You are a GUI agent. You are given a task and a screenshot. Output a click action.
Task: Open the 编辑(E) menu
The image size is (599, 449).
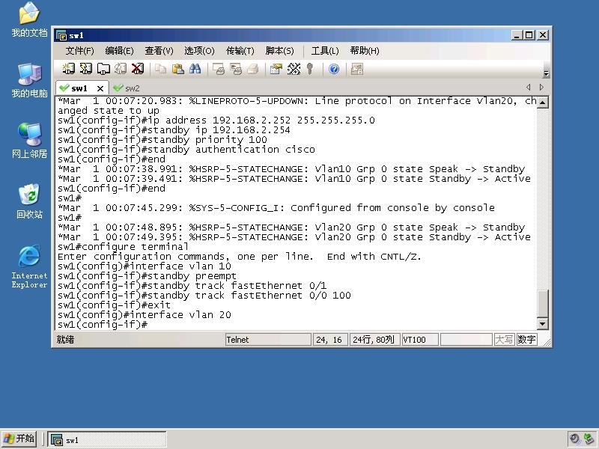click(119, 51)
